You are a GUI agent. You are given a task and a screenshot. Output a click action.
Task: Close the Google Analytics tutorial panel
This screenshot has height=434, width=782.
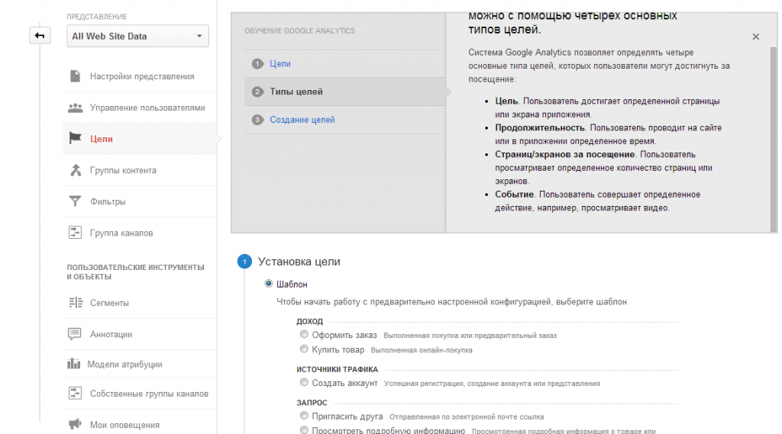(x=755, y=37)
